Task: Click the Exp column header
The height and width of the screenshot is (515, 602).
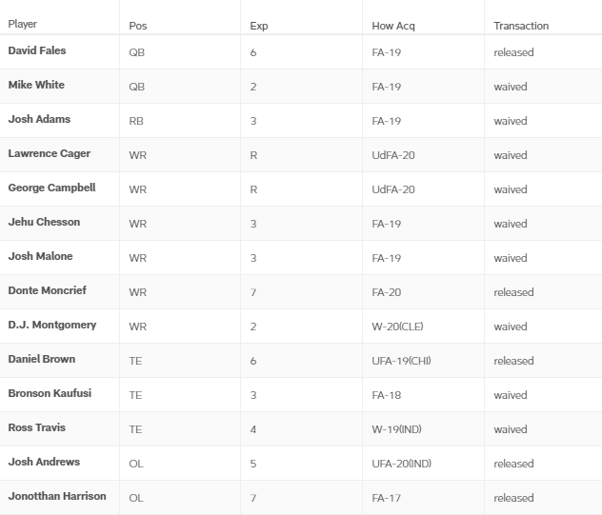Action: (259, 26)
